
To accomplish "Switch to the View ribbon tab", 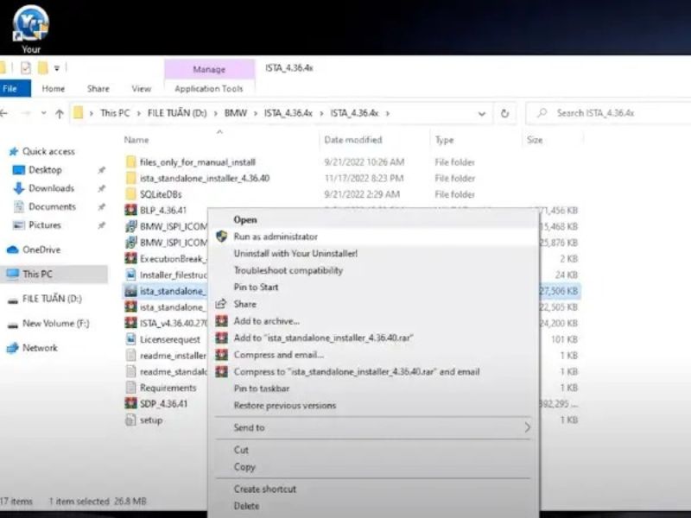I will pos(141,88).
